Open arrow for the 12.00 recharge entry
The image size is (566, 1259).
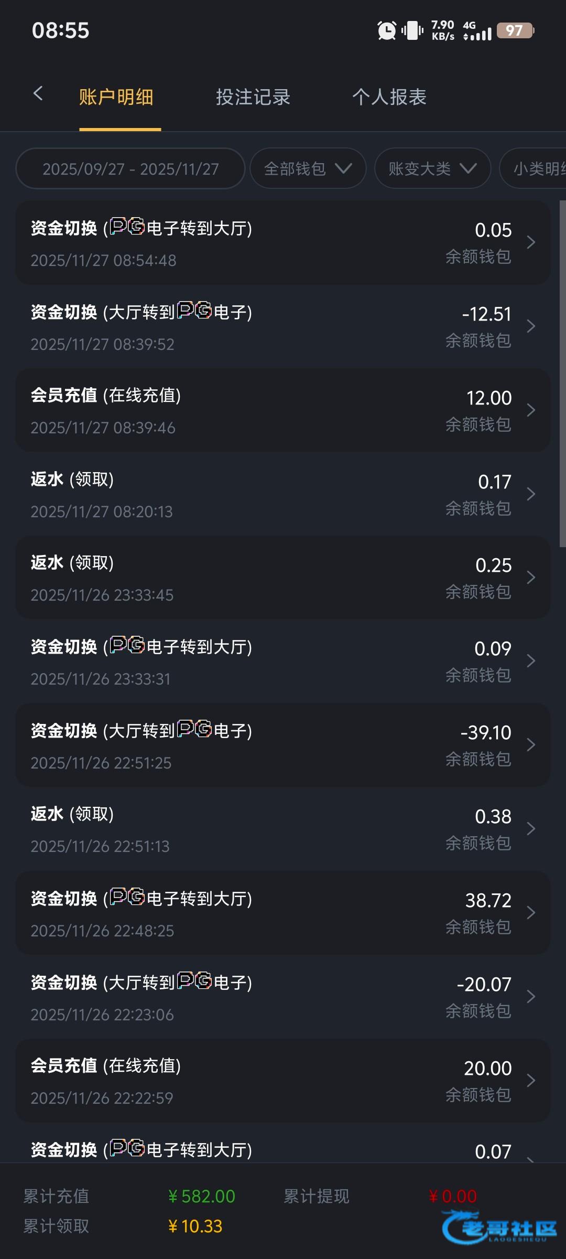(x=531, y=410)
